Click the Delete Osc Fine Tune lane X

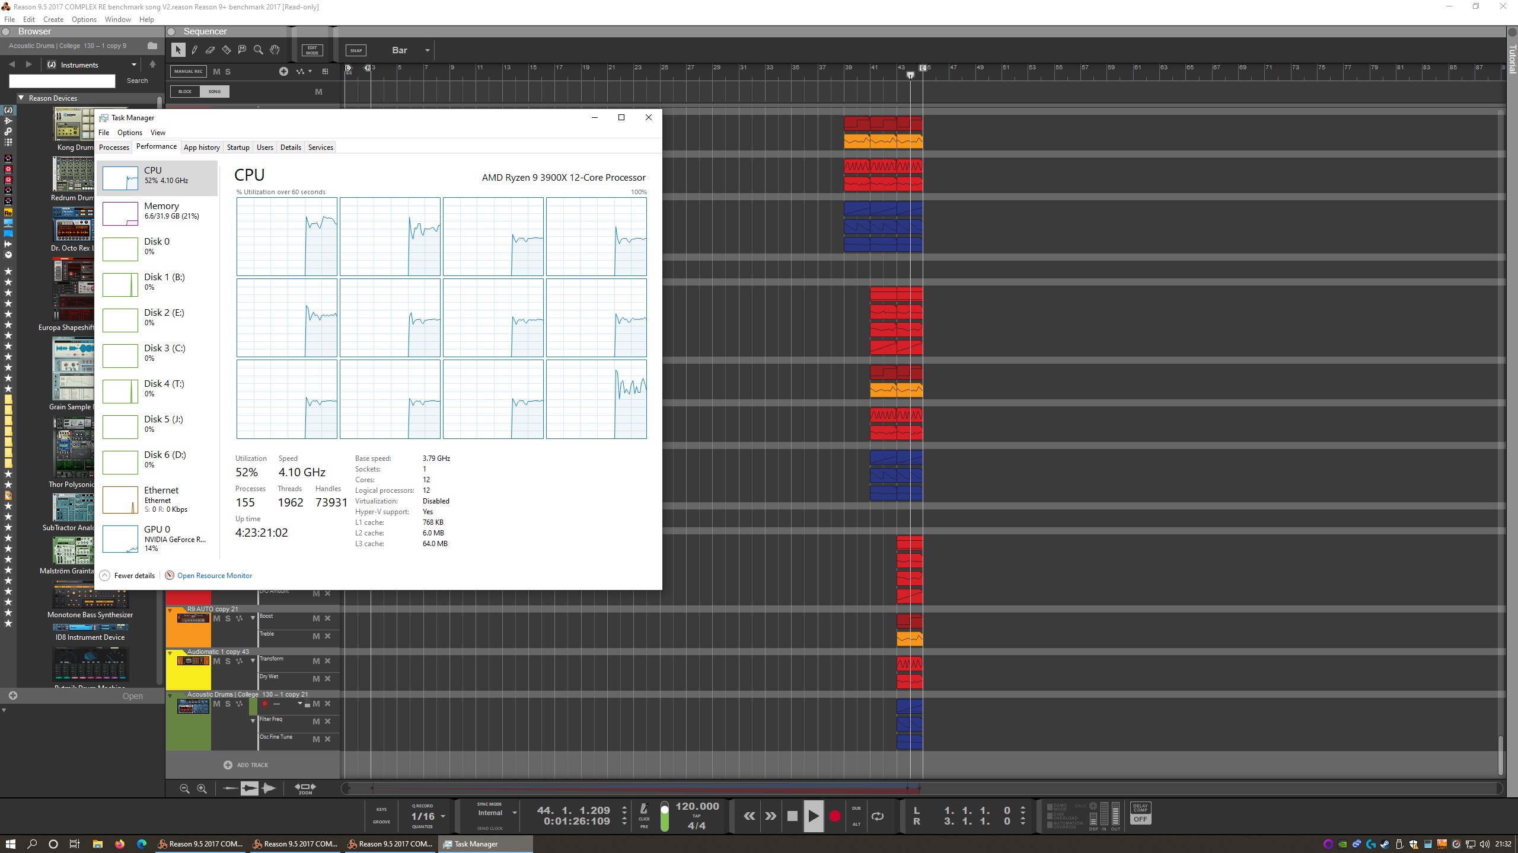click(327, 739)
